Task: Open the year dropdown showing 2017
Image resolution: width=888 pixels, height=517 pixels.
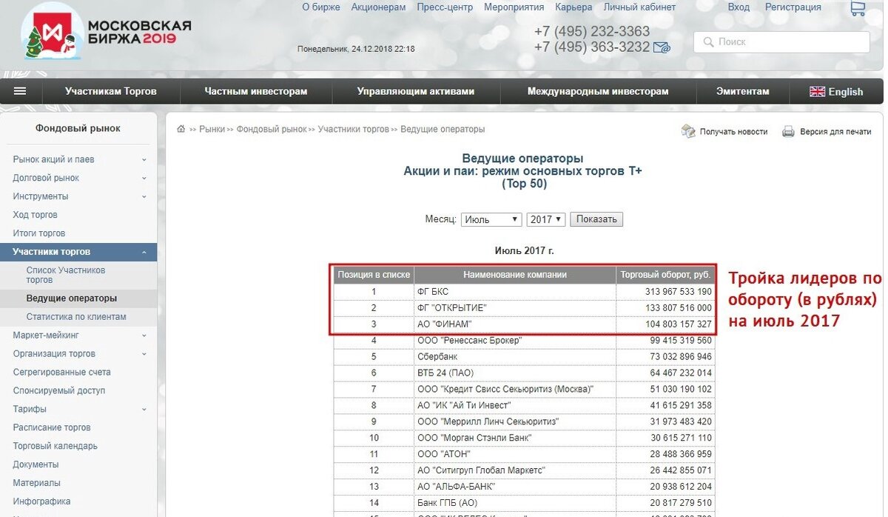Action: click(x=546, y=219)
